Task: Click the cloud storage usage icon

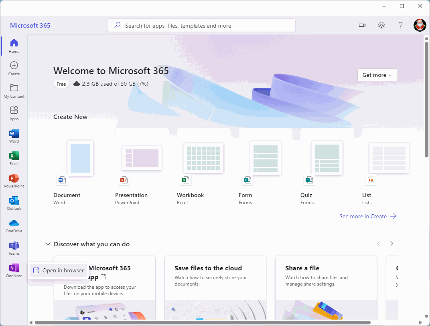Action: [x=77, y=84]
